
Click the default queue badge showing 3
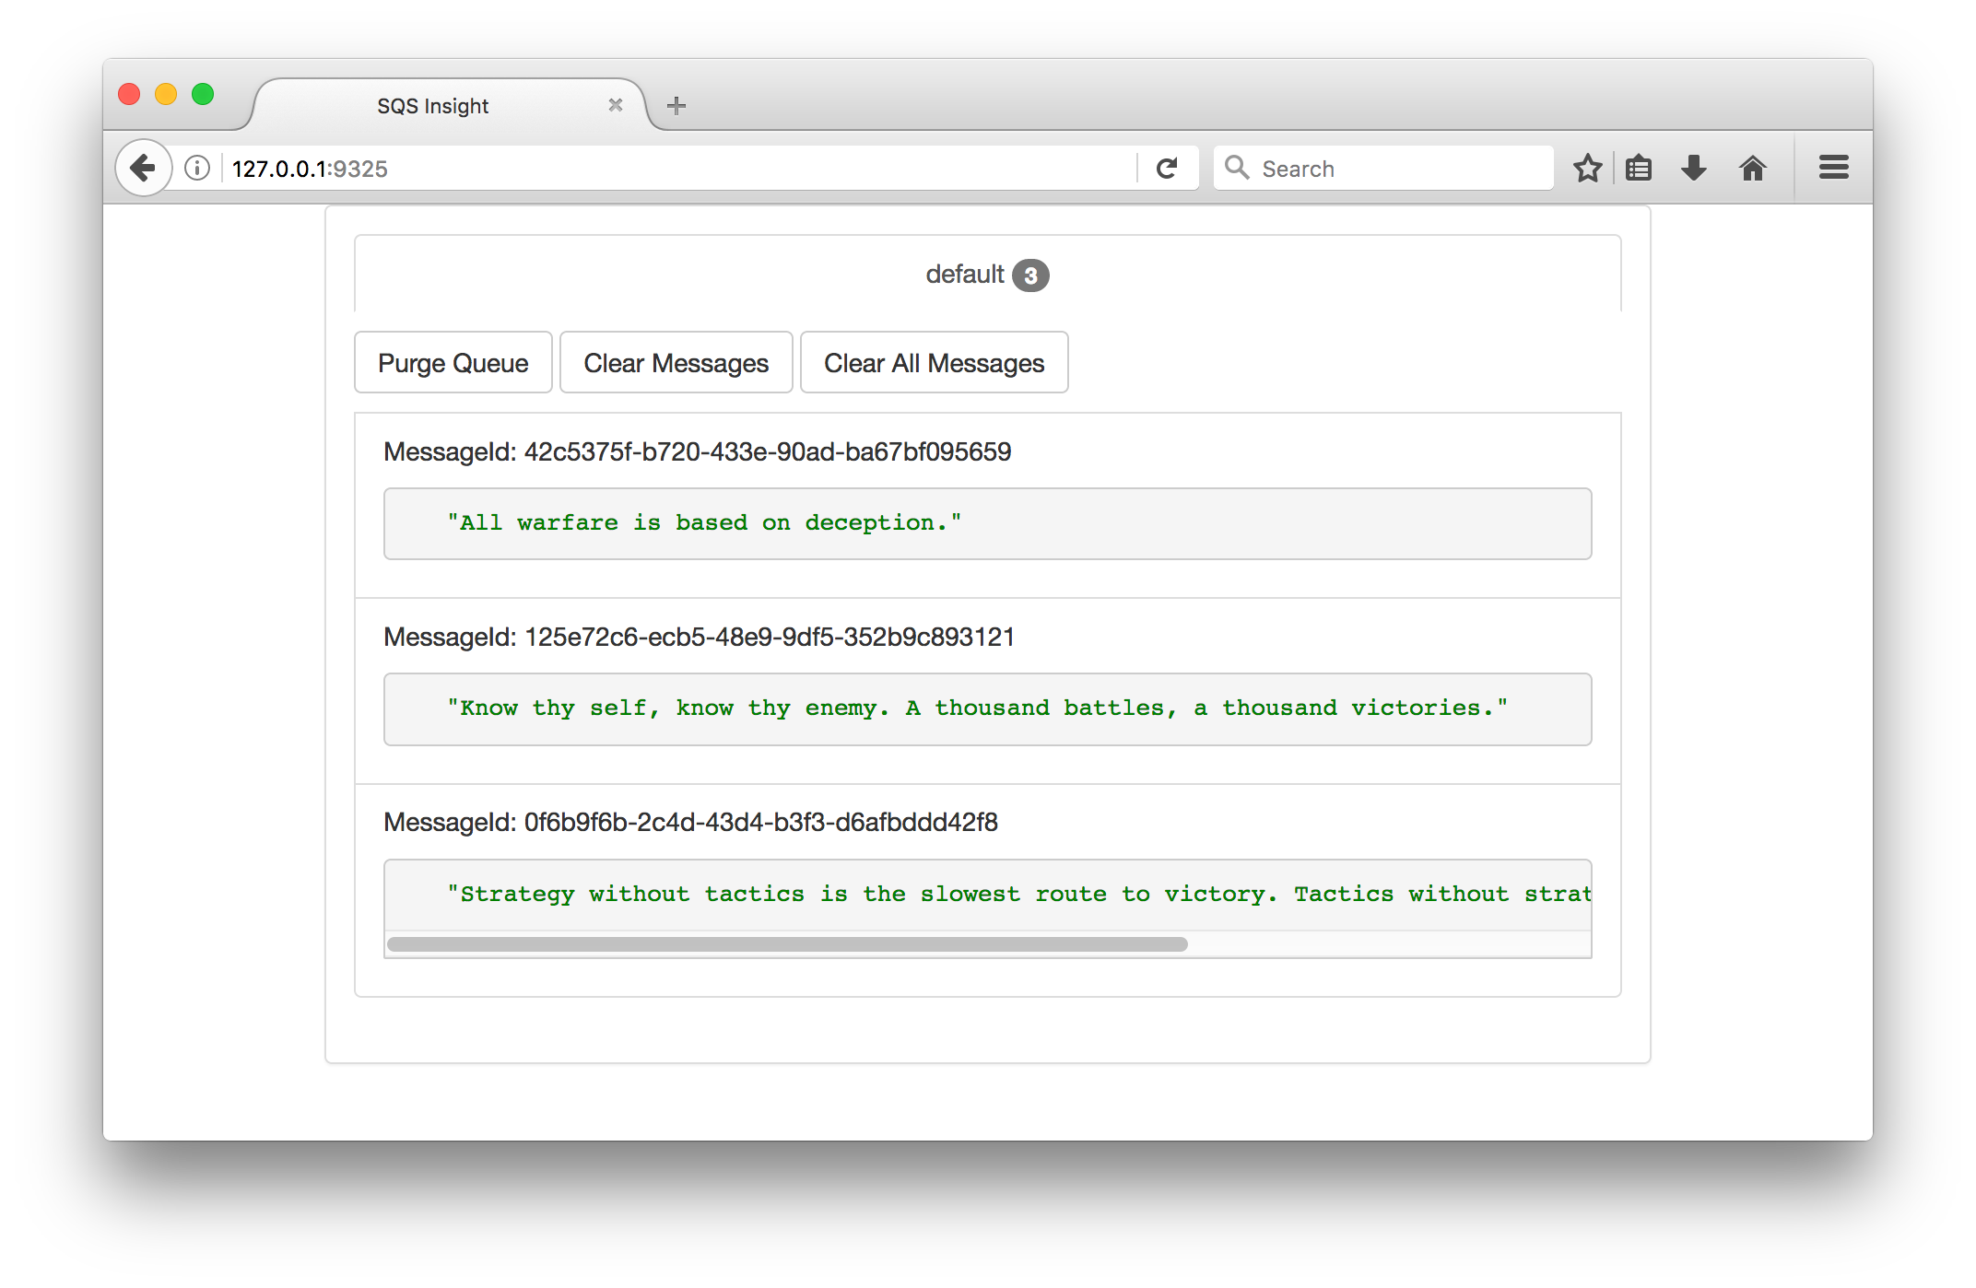pyautogui.click(x=1032, y=274)
